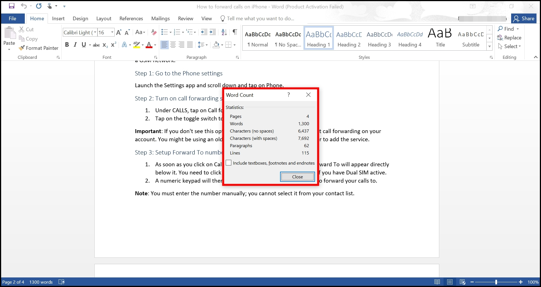The image size is (541, 287).
Task: Increase font size with grow button
Action: pos(119,32)
